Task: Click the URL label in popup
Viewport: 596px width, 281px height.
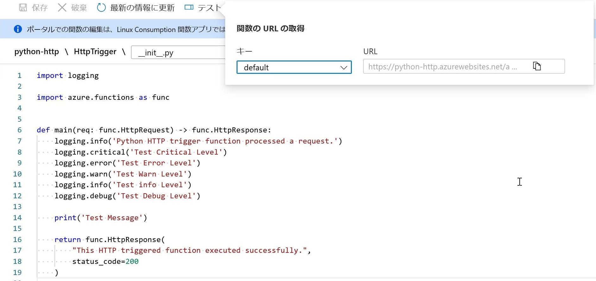Action: pos(370,51)
